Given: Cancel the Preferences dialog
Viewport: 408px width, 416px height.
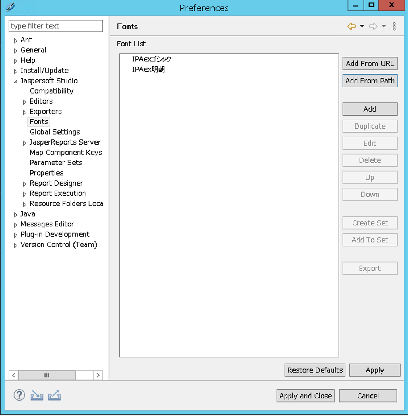Looking at the screenshot, I should click(368, 396).
